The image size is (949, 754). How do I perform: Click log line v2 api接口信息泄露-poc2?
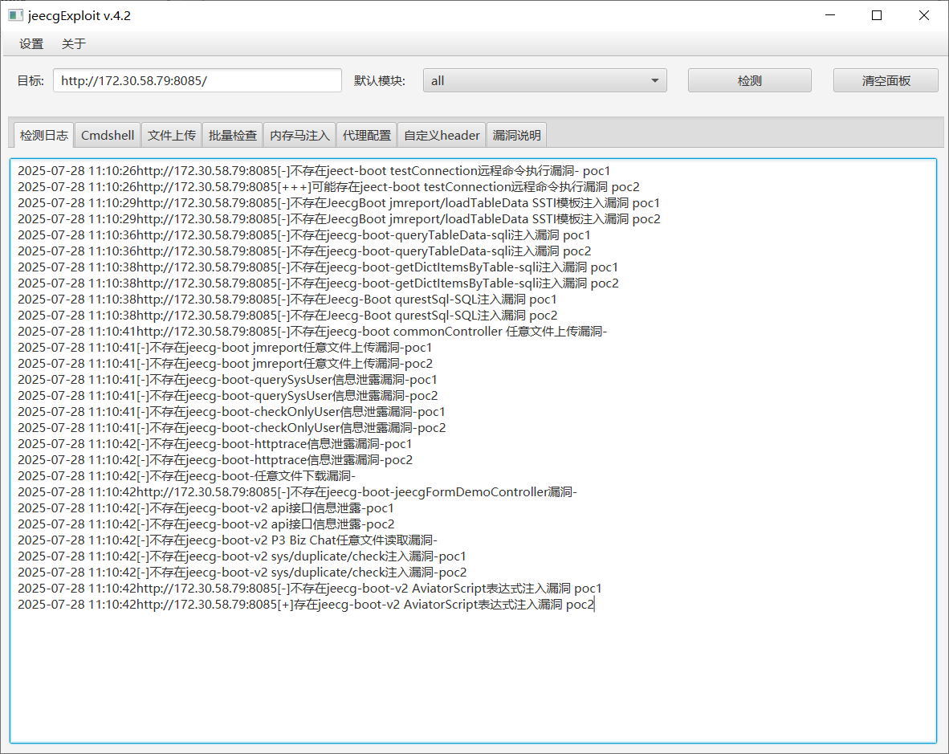coord(206,524)
